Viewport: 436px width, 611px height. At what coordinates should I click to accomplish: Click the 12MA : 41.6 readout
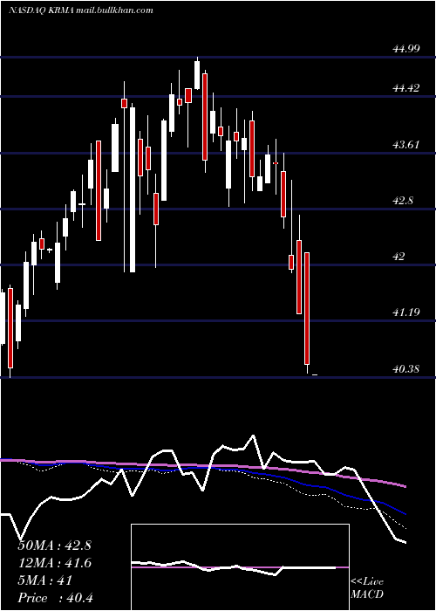(54, 563)
